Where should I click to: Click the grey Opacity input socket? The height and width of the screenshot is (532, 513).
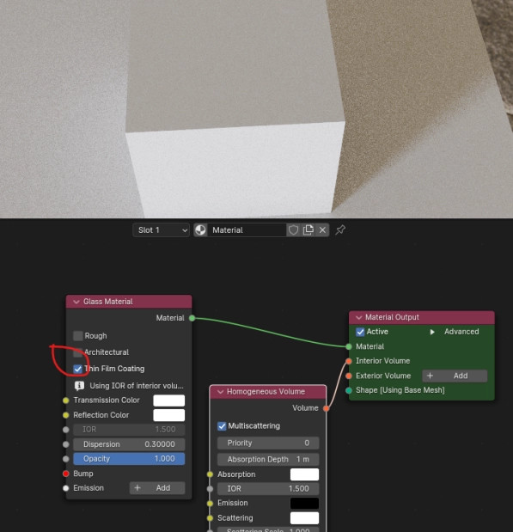[x=66, y=459]
